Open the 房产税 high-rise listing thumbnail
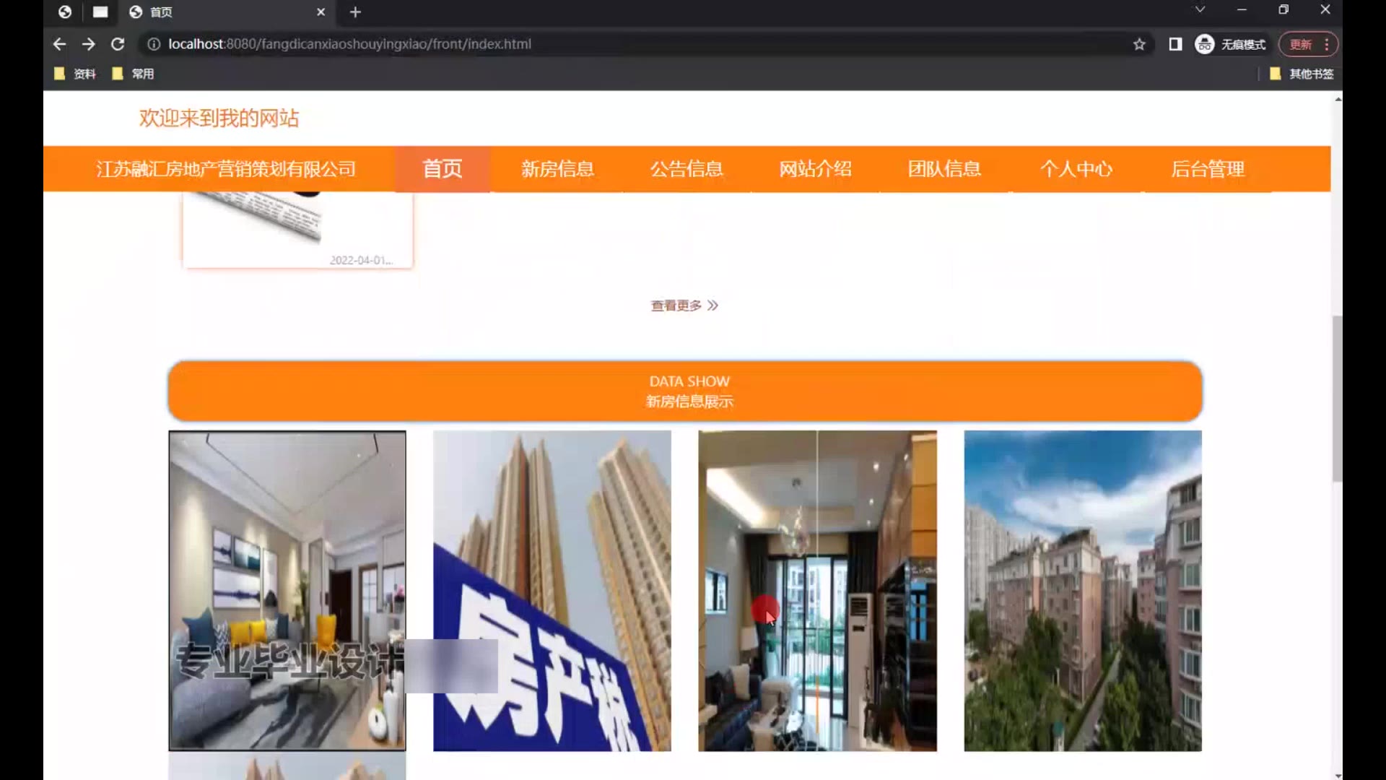This screenshot has width=1386, height=780. tap(552, 591)
